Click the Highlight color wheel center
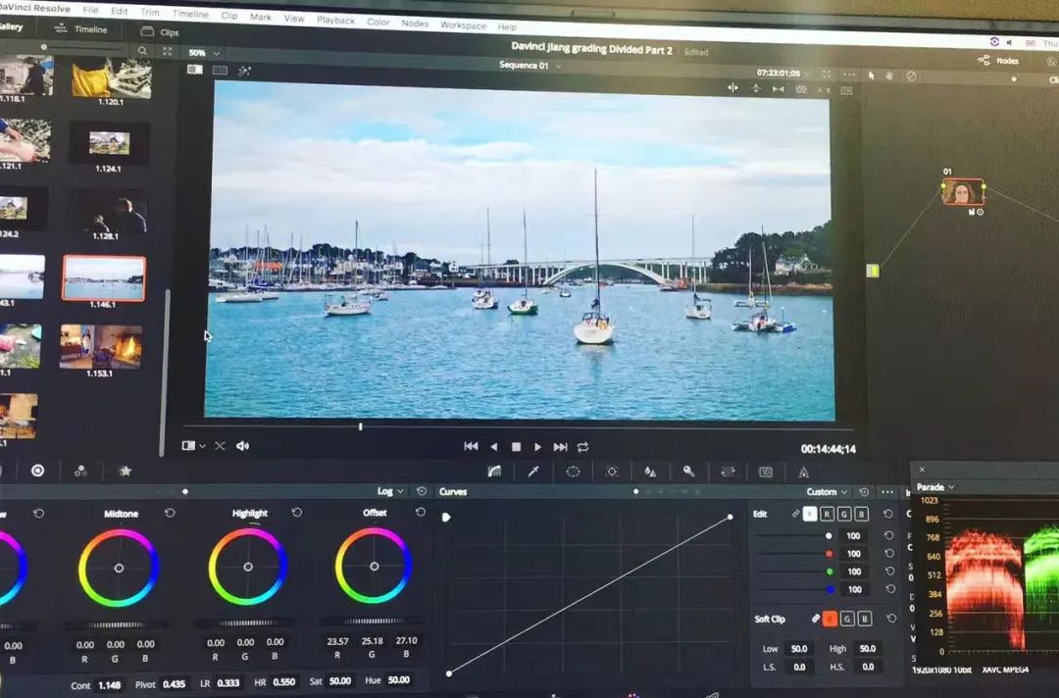 point(248,567)
